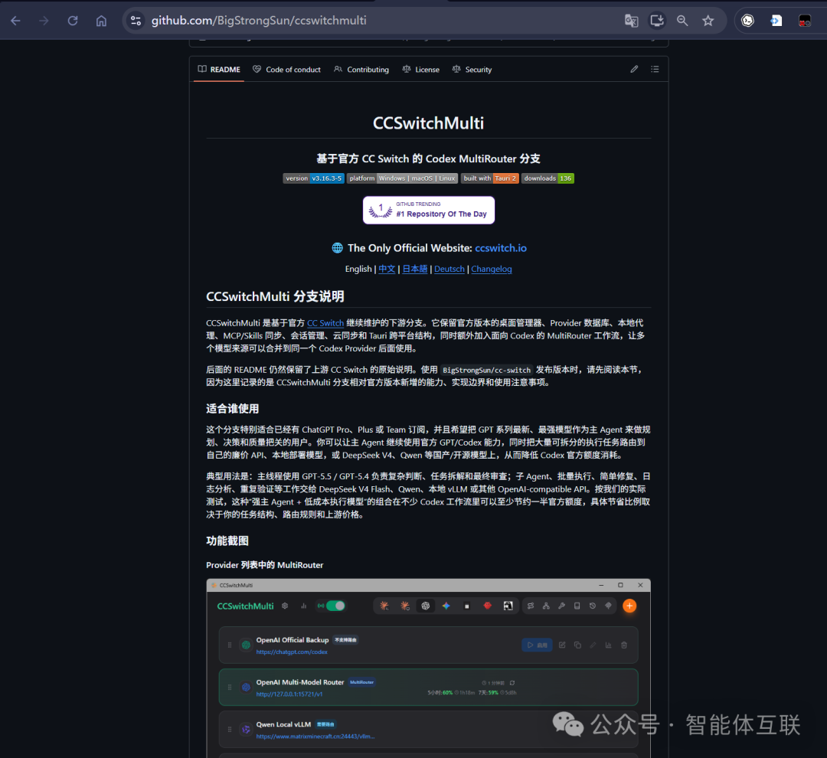The width and height of the screenshot is (827, 758).
Task: Open the translate page icon in address bar
Action: [x=631, y=21]
